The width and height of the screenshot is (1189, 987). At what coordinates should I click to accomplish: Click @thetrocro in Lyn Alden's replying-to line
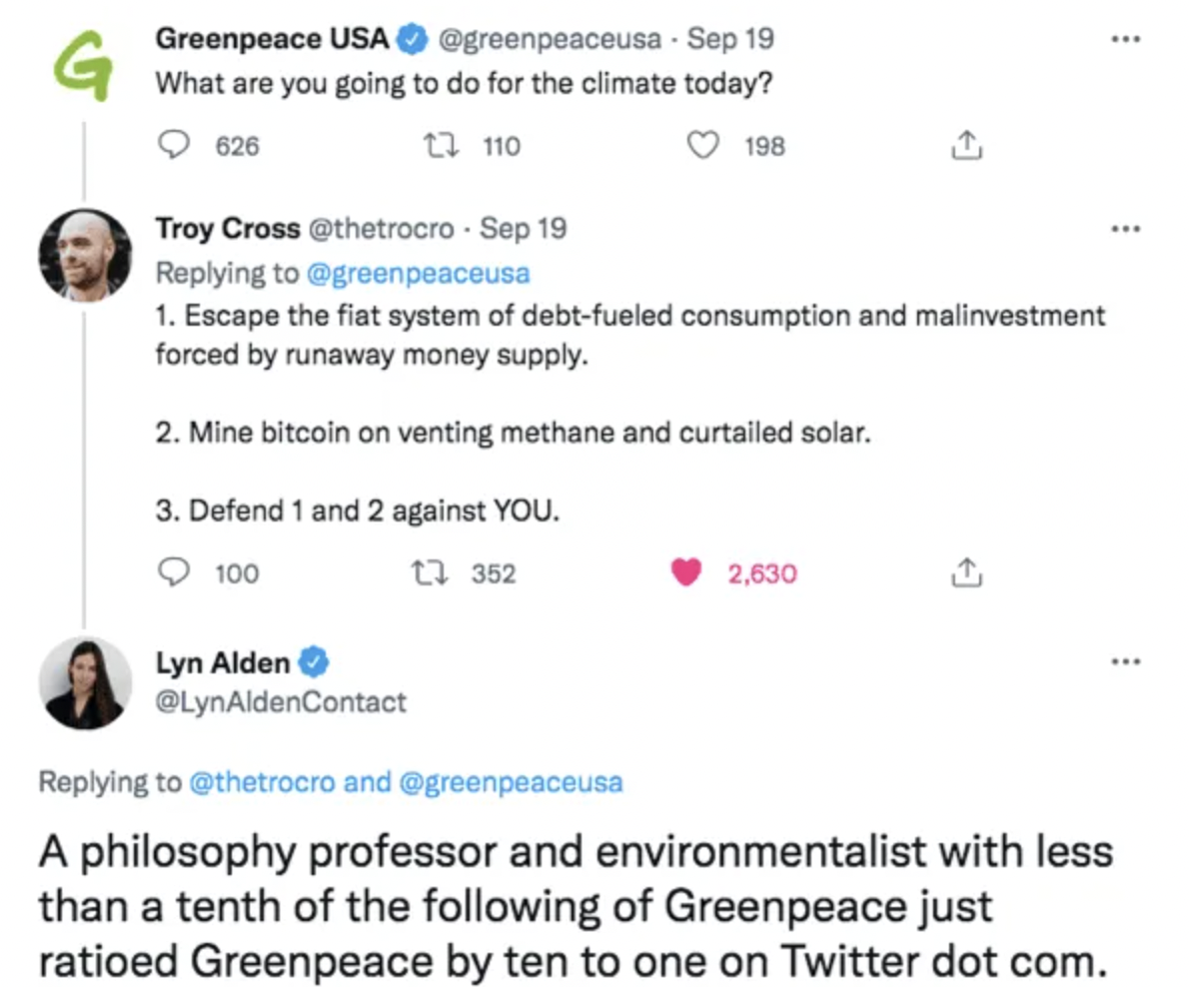262,782
